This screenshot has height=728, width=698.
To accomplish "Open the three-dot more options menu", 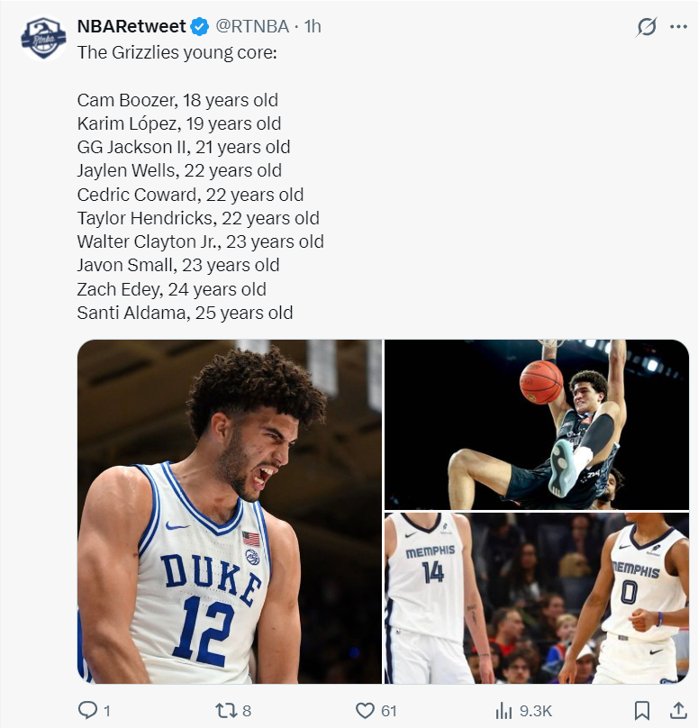I will coord(678,27).
